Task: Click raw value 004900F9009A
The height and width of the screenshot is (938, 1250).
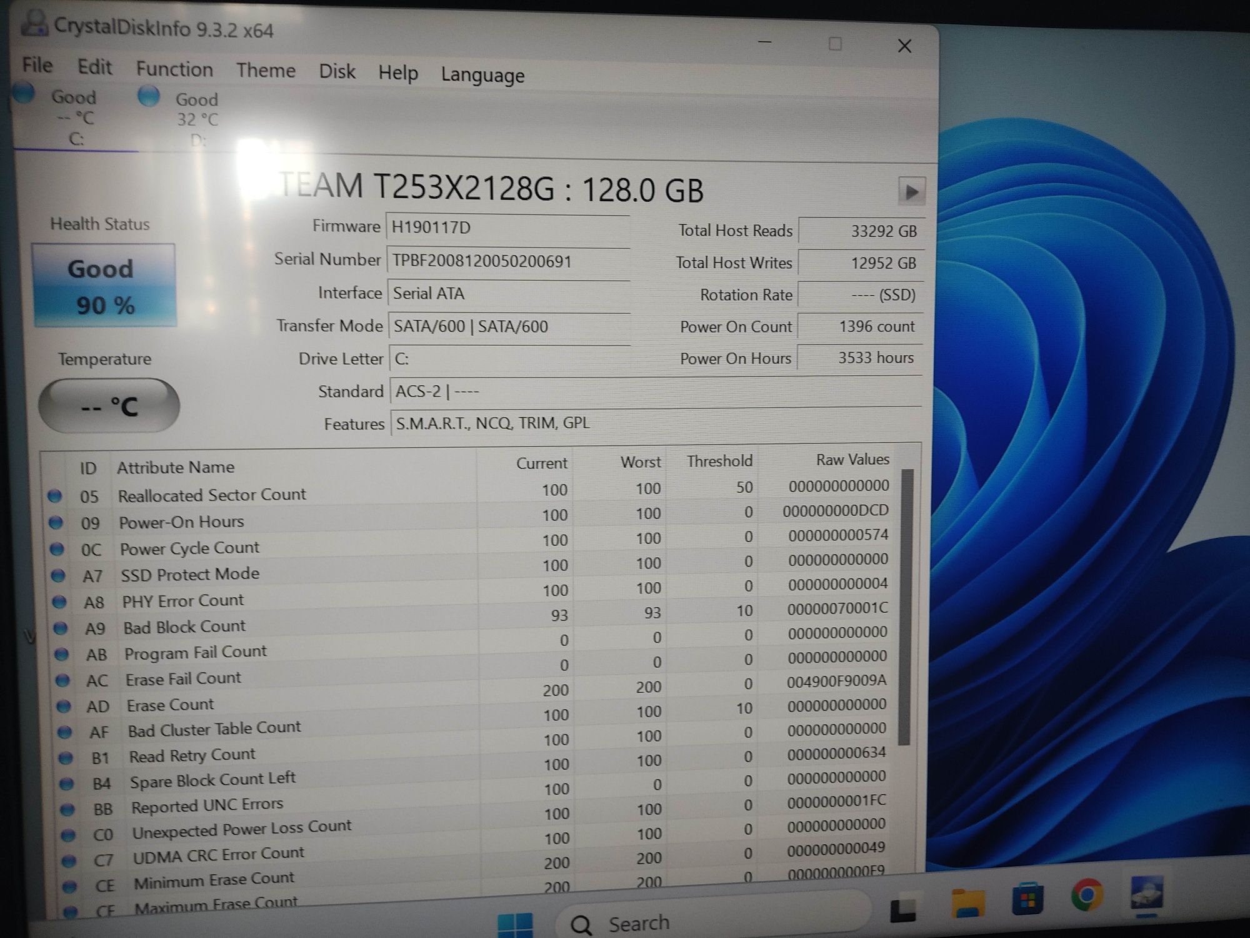Action: (837, 680)
